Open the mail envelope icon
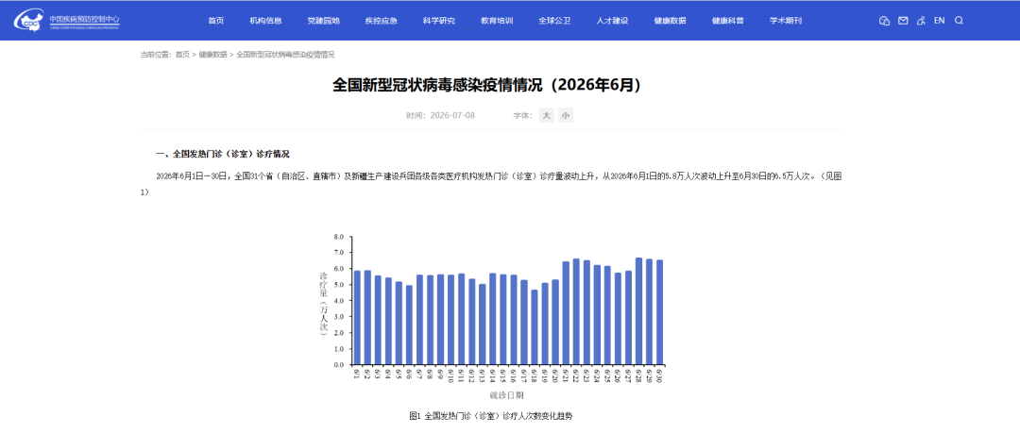The height and width of the screenshot is (433, 1020). point(903,21)
